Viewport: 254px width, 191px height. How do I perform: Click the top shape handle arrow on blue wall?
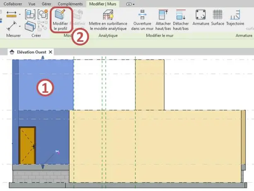pyautogui.click(x=43, y=57)
